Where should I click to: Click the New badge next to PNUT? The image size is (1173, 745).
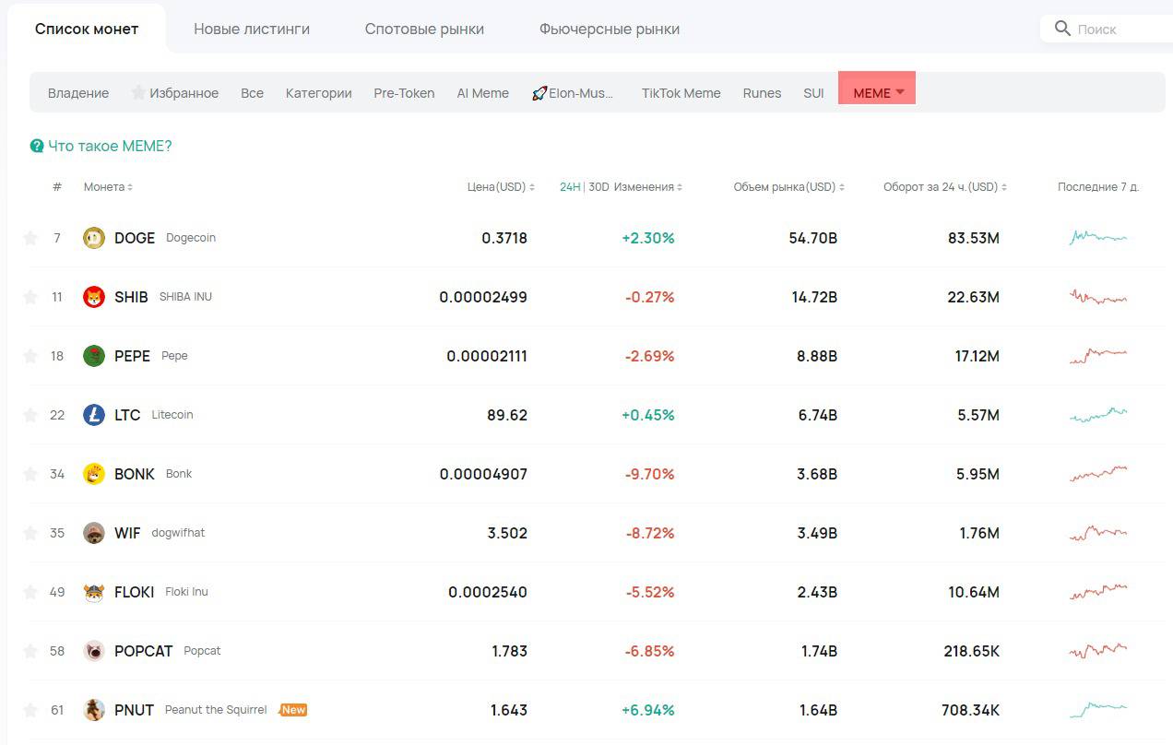click(x=292, y=710)
